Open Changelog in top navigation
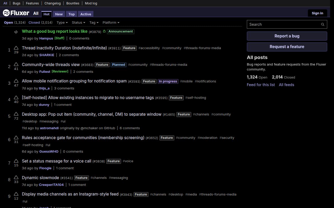Screen dimensions: 334x208 (52, 3)
